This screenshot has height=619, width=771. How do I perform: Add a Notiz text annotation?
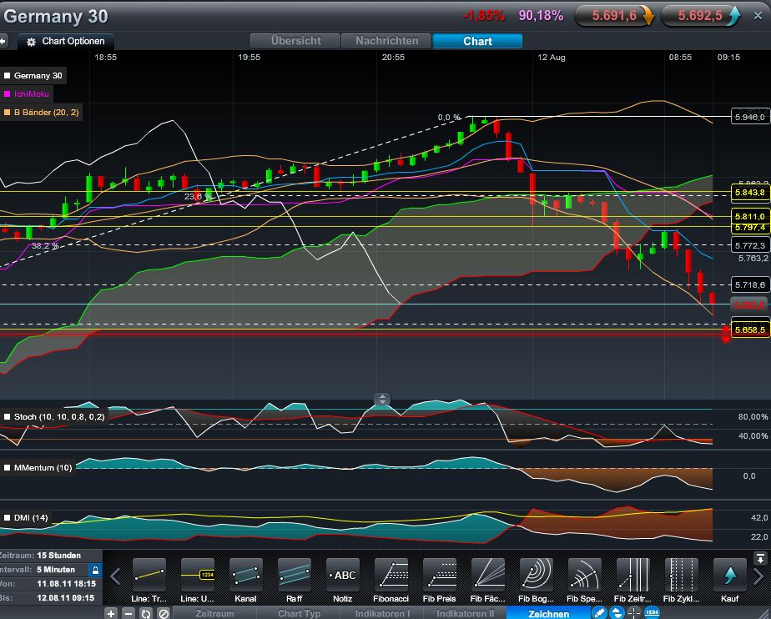click(x=342, y=575)
